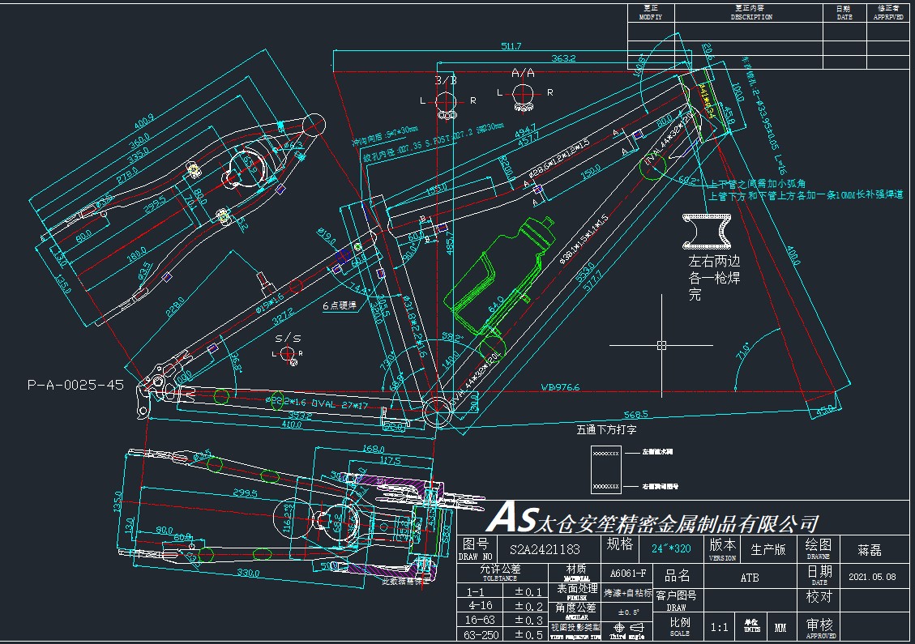The image size is (915, 644).
Task: Select the 6点硬焊 weld note label
Action: pos(340,306)
